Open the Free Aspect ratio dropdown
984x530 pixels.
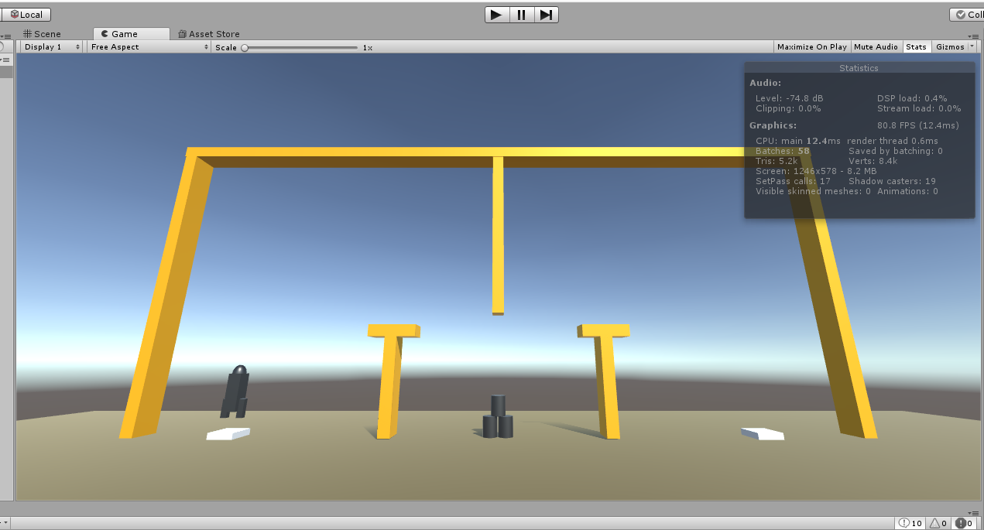tap(149, 47)
